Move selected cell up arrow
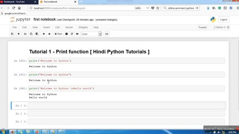The height and width of the screenshot is (134, 239). coord(44,34)
